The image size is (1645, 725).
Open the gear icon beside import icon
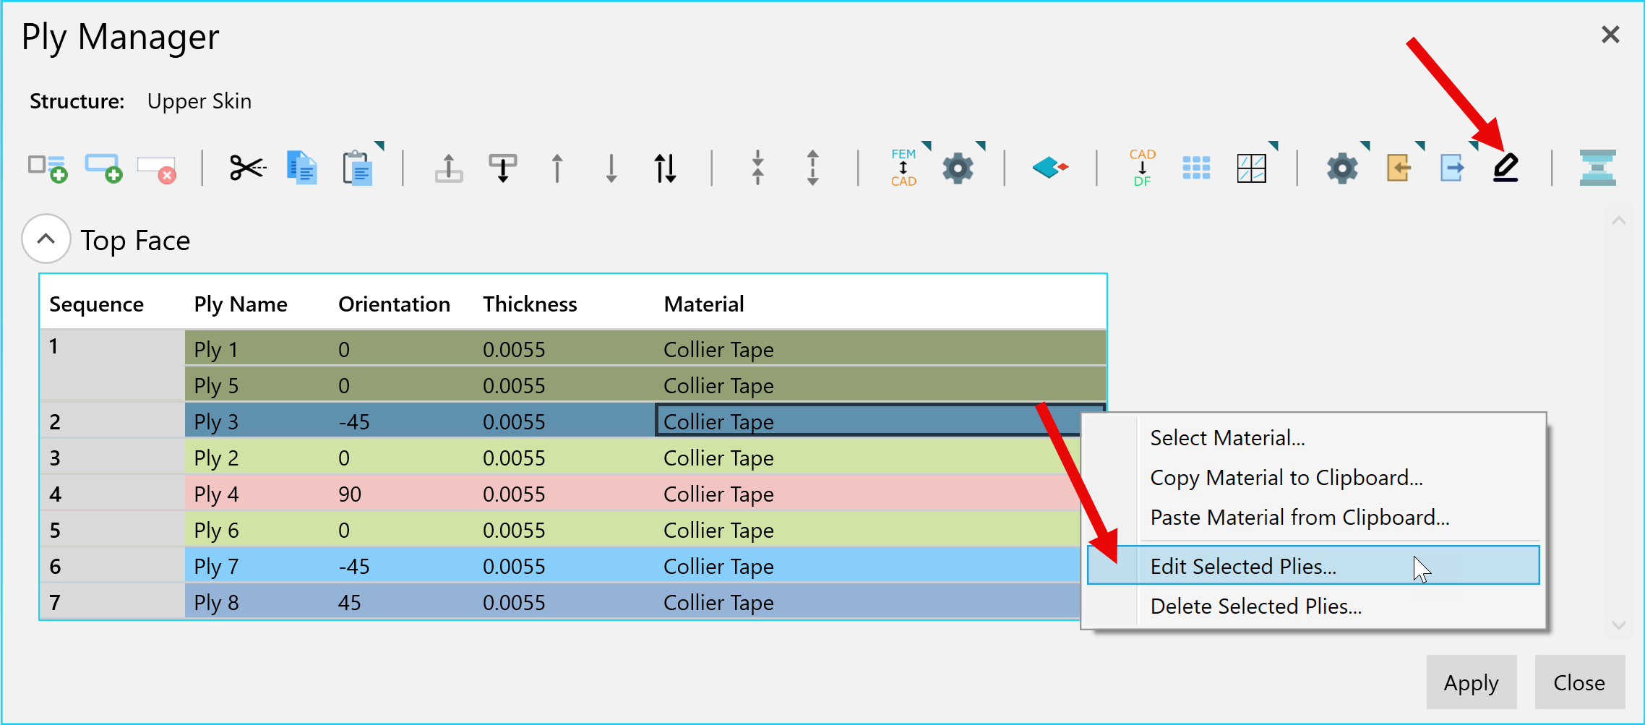point(1342,168)
